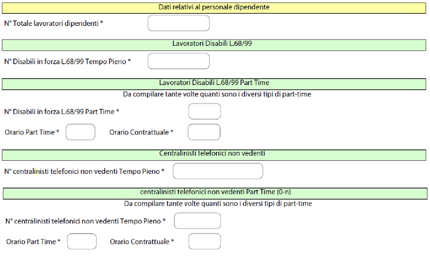Image resolution: width=430 pixels, height=256 pixels.
Task: Focus the wide centralinisti Tempo Pieno input field
Action: pyautogui.click(x=217, y=172)
